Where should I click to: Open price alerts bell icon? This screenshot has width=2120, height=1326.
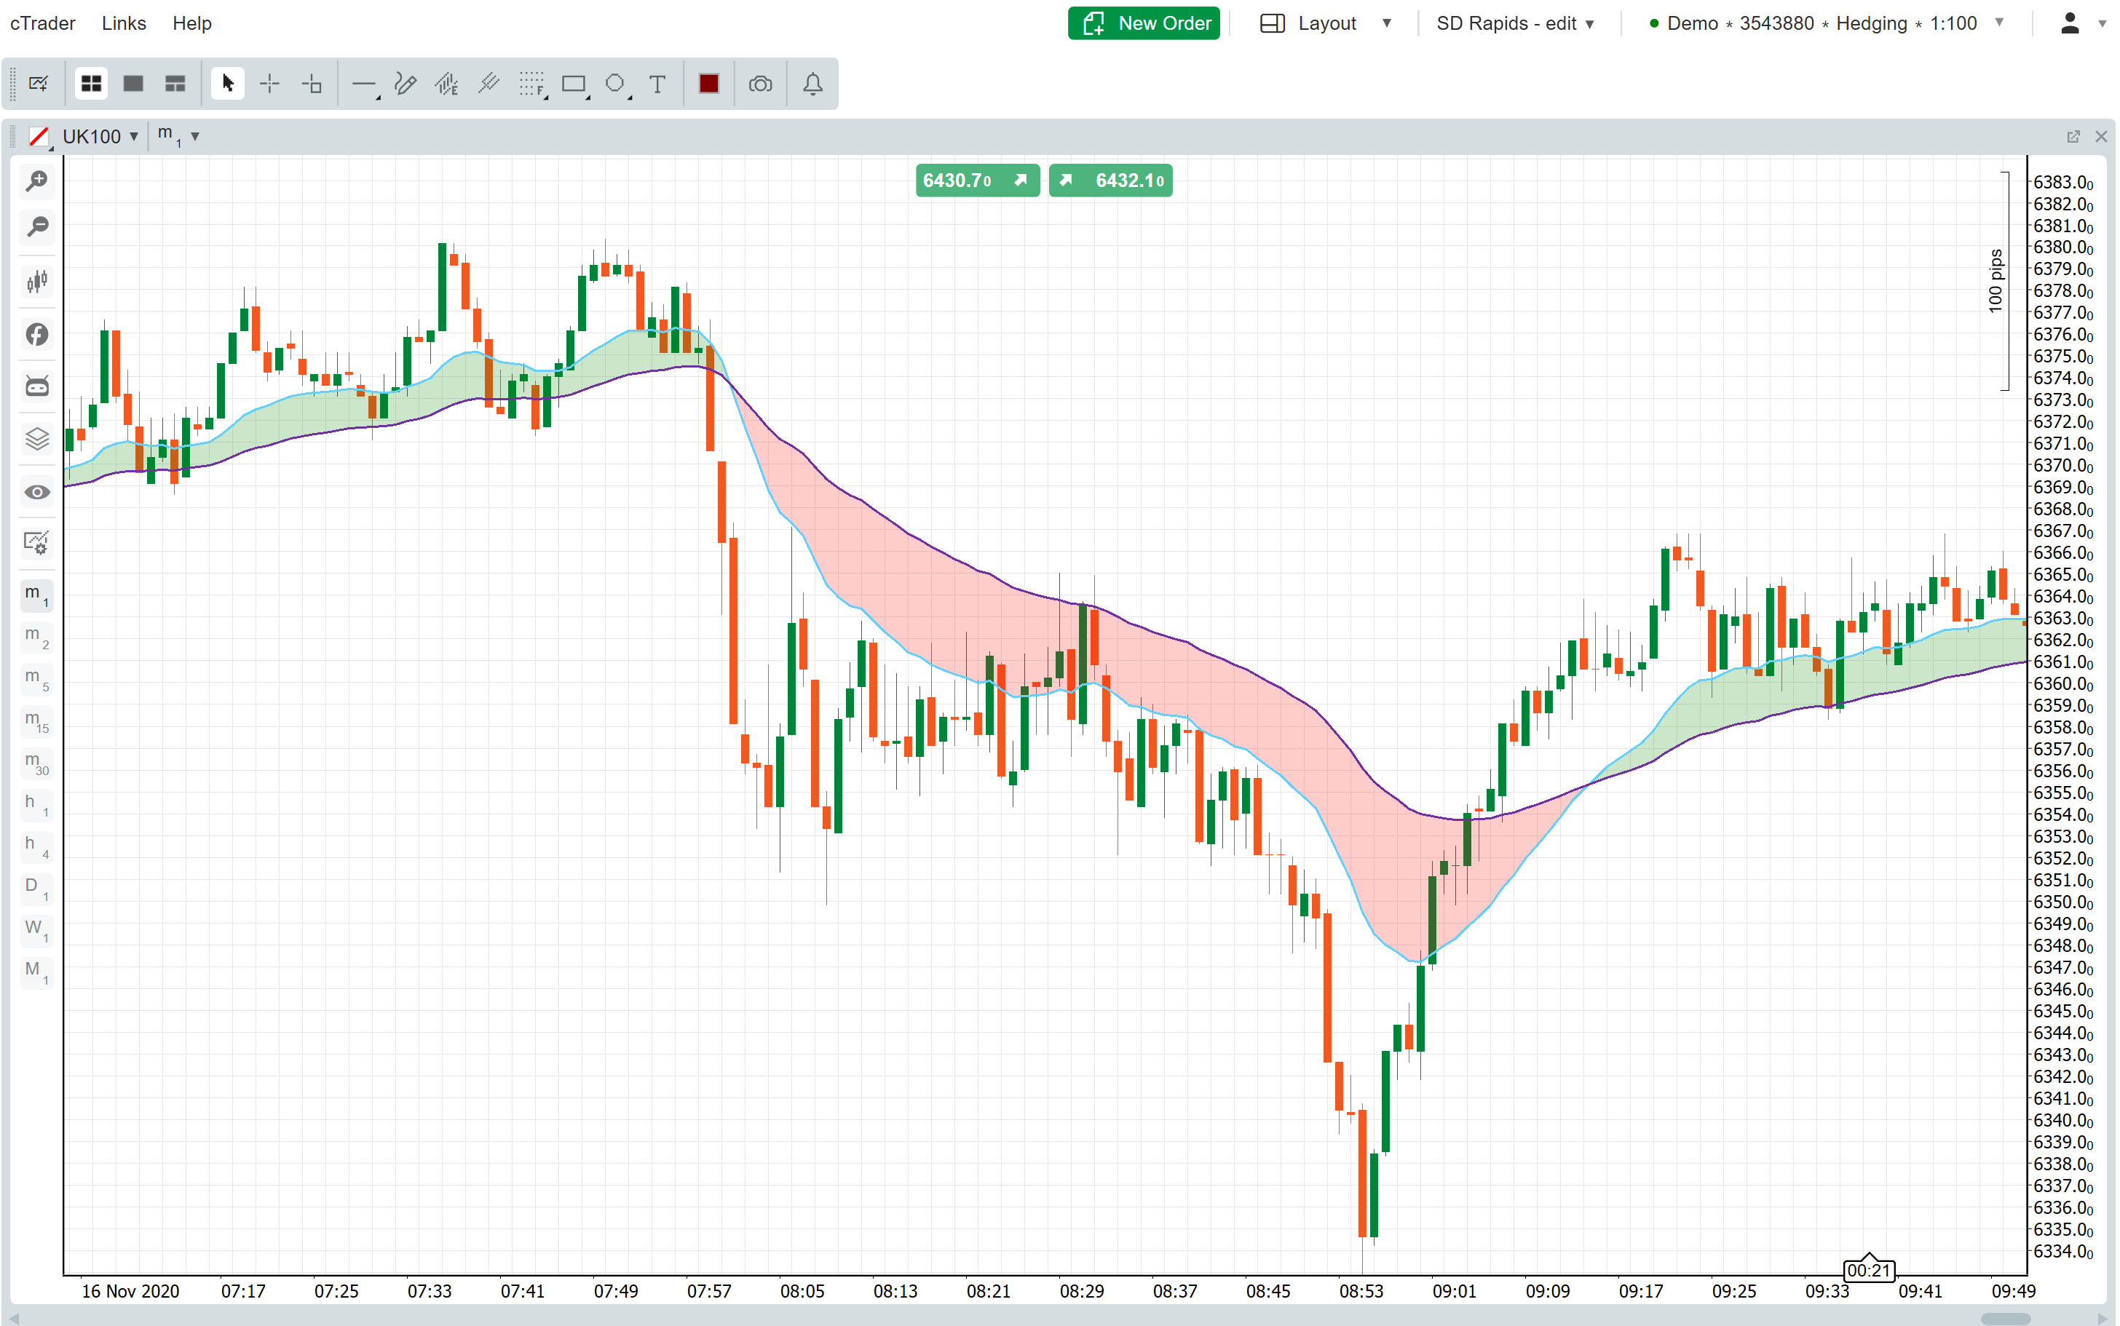tap(813, 84)
